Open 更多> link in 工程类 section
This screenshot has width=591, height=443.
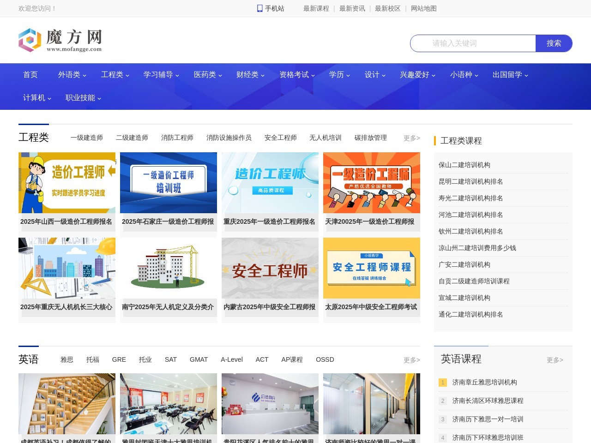411,138
